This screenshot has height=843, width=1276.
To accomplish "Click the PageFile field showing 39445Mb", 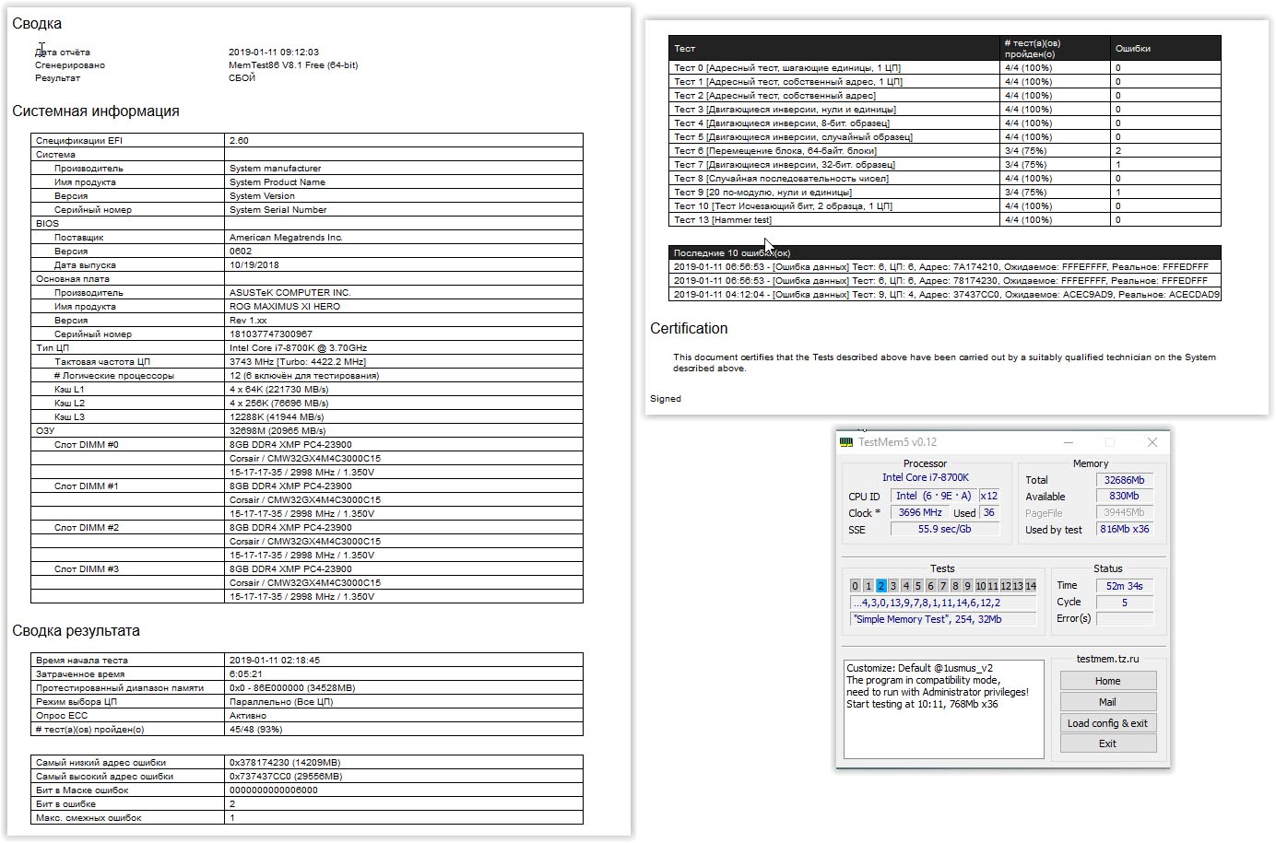I will tap(1124, 513).
